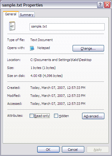
Task: Click the Notepad application icon
Action: pos(32,48)
